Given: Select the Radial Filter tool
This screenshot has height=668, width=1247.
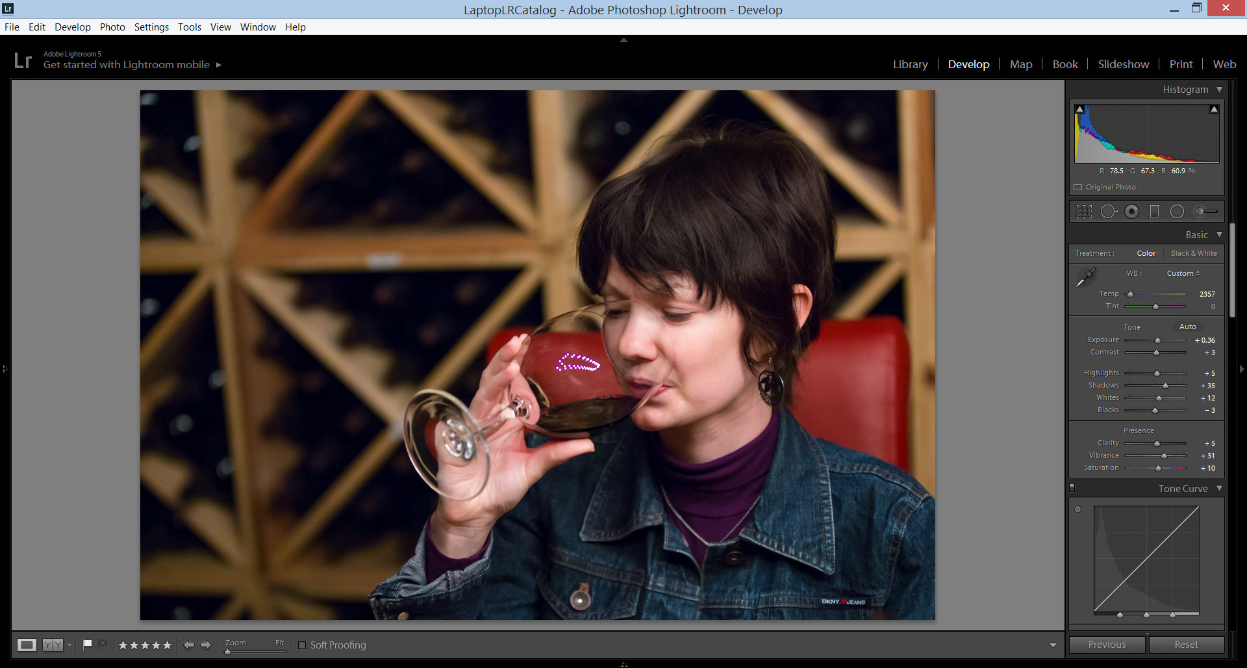Looking at the screenshot, I should (x=1177, y=212).
